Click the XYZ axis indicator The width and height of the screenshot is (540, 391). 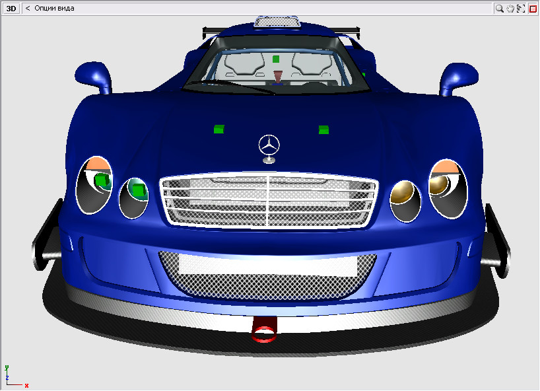[x=16, y=376]
